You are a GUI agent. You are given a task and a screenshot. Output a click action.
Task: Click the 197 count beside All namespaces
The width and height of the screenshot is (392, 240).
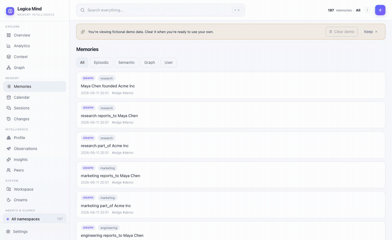click(60, 219)
